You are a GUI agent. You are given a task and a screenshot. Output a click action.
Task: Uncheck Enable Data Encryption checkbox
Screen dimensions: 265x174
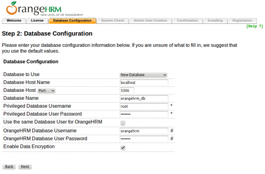click(x=123, y=148)
